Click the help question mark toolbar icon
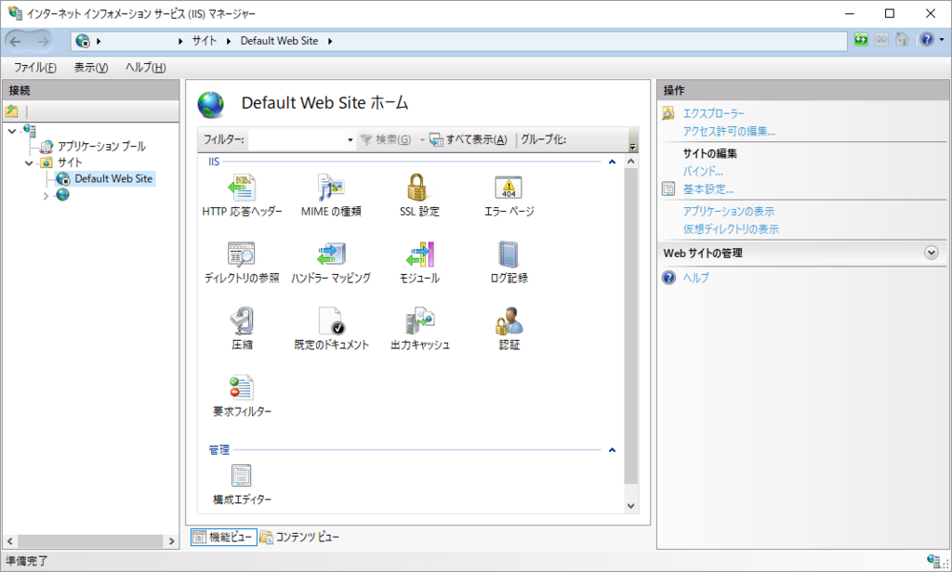Screen dimensions: 952x572 click(x=927, y=40)
